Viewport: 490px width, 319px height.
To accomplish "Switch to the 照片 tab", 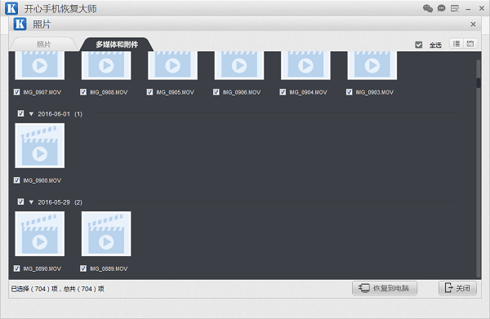I will [44, 44].
